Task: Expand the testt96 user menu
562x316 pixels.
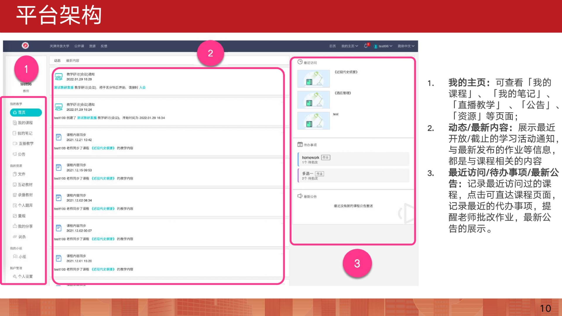Action: pyautogui.click(x=383, y=46)
